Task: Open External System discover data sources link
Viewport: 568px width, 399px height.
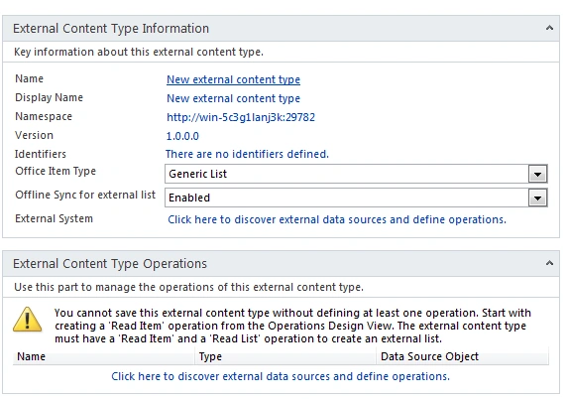Action: (337, 219)
